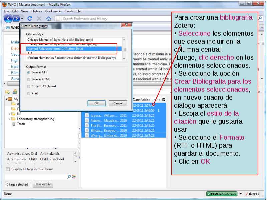
Task: Click the Child, Preschool tag
Action: coord(52,159)
